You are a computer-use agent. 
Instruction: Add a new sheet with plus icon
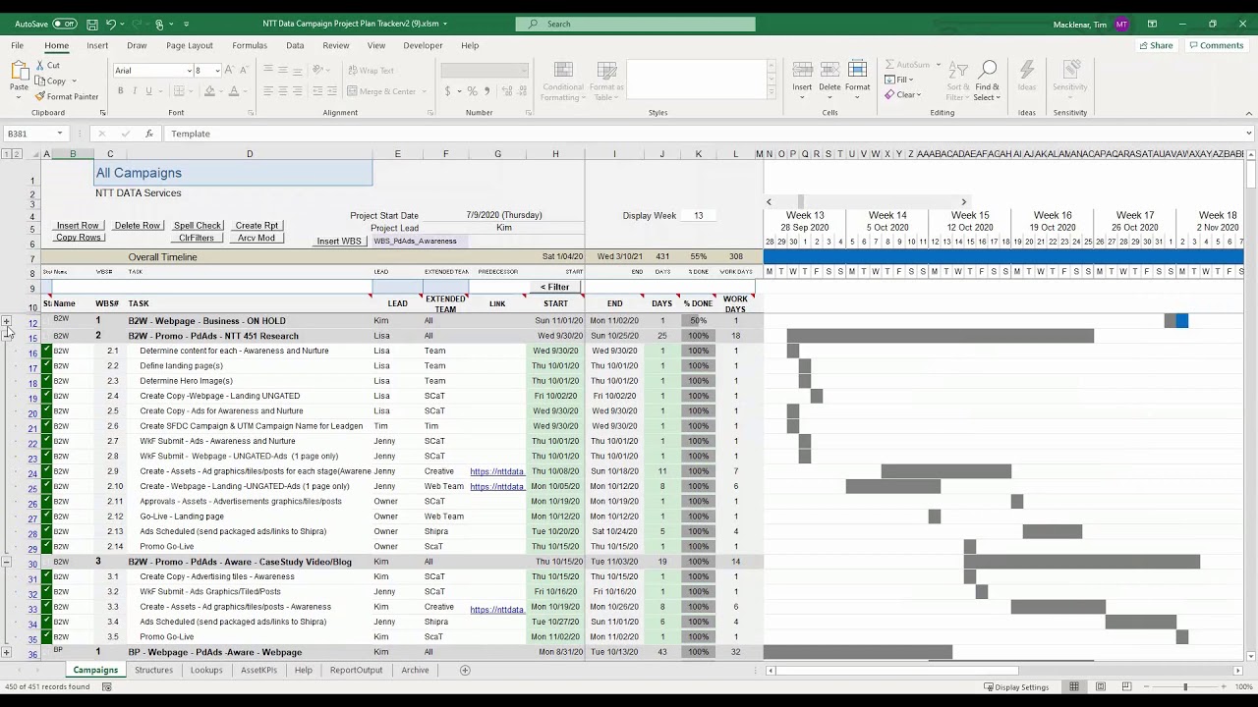465,670
